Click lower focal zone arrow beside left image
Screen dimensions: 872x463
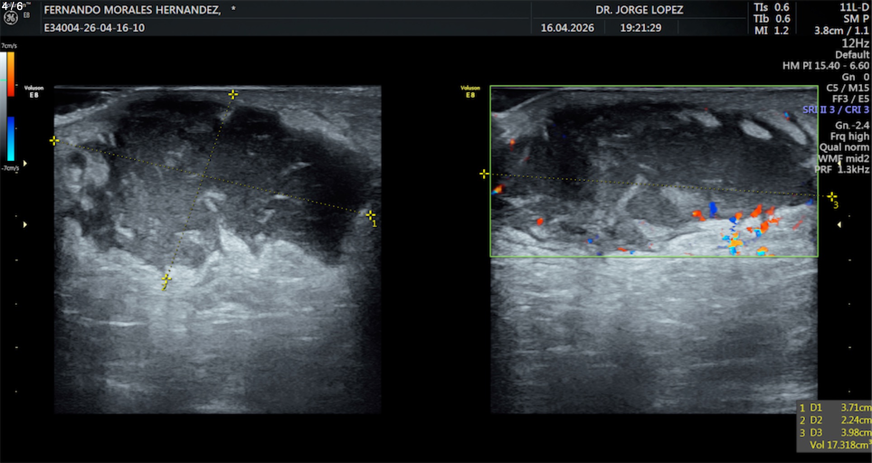[25, 225]
